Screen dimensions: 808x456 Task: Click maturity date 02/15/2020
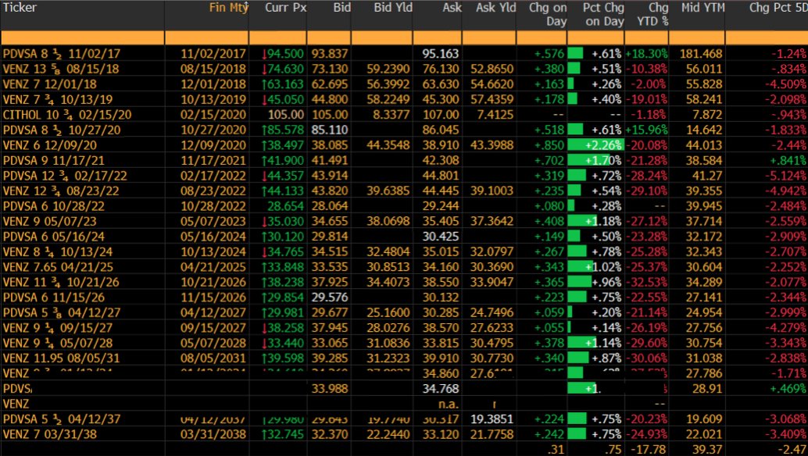tap(214, 115)
